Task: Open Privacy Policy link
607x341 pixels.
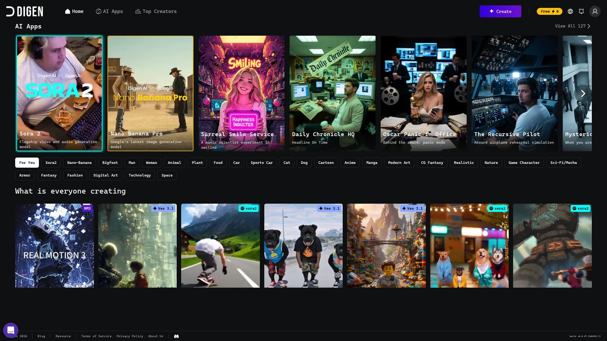Action: (x=130, y=336)
